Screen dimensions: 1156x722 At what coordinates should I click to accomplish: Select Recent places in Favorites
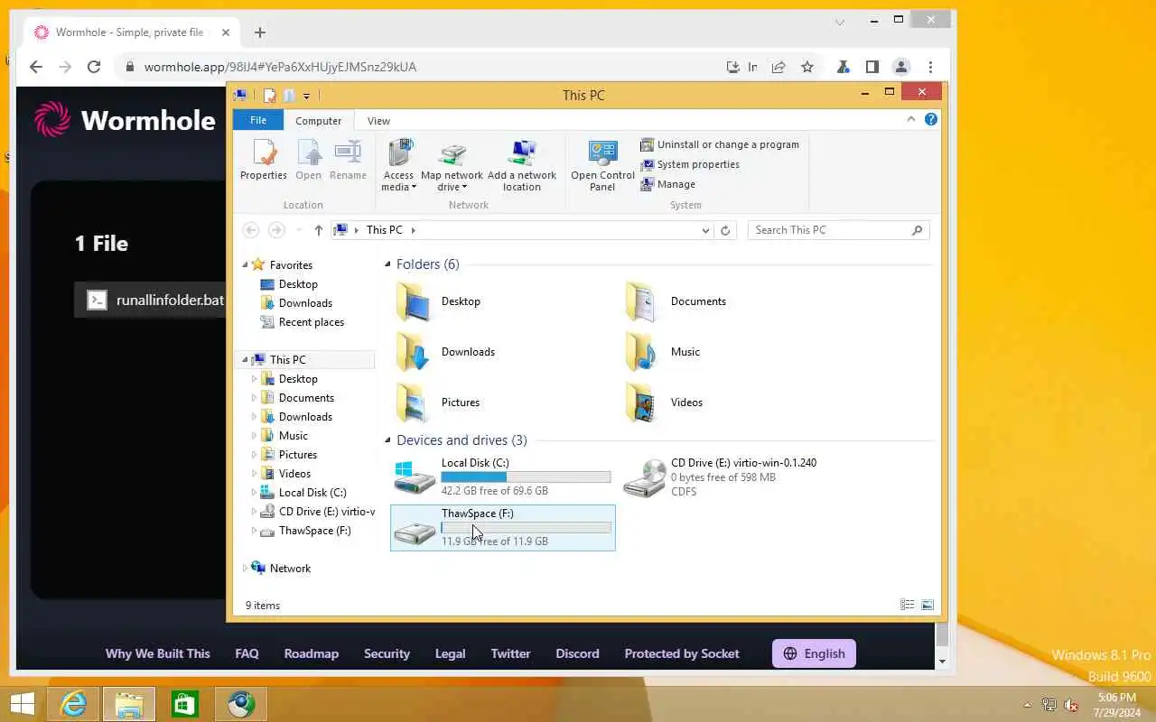[x=311, y=322]
